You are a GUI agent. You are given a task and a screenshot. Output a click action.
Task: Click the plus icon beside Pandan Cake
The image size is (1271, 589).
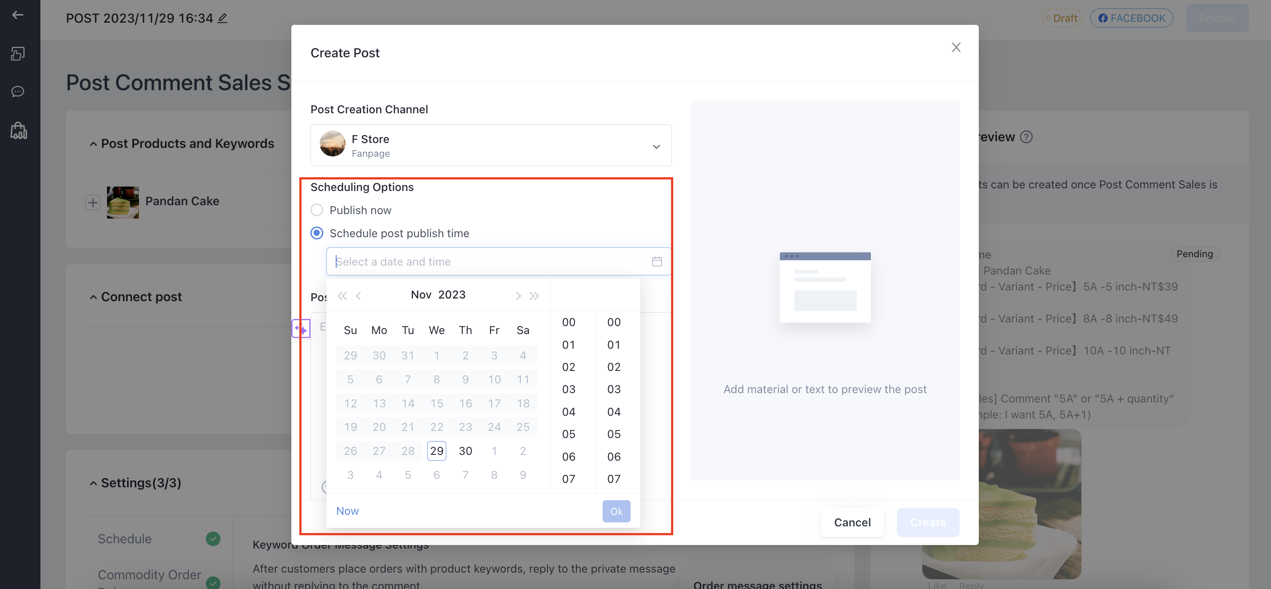93,203
